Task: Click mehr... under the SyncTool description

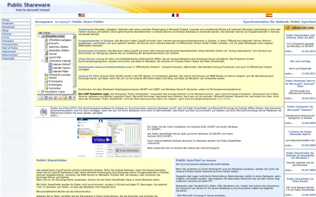Action: [x=54, y=116]
